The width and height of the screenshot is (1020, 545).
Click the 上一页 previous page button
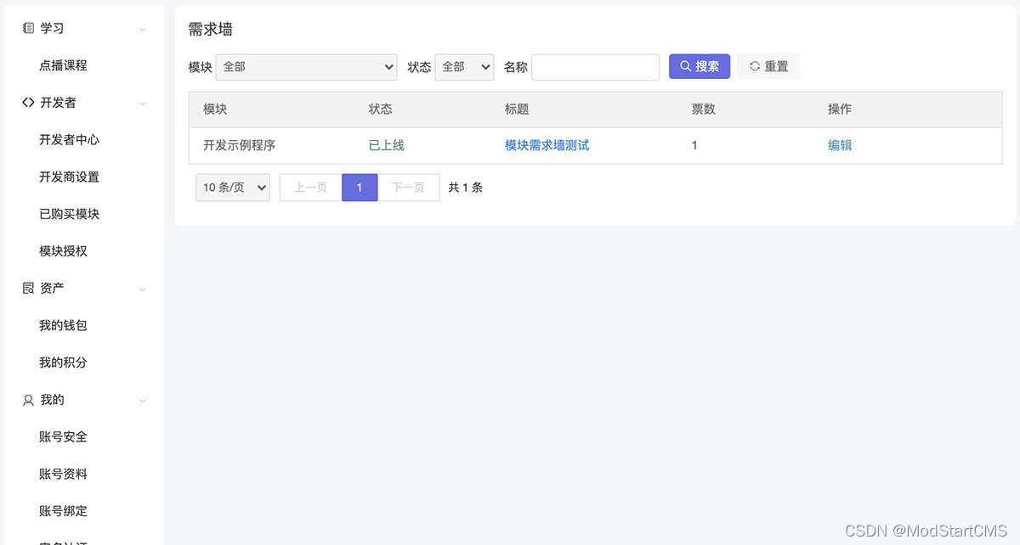coord(310,188)
